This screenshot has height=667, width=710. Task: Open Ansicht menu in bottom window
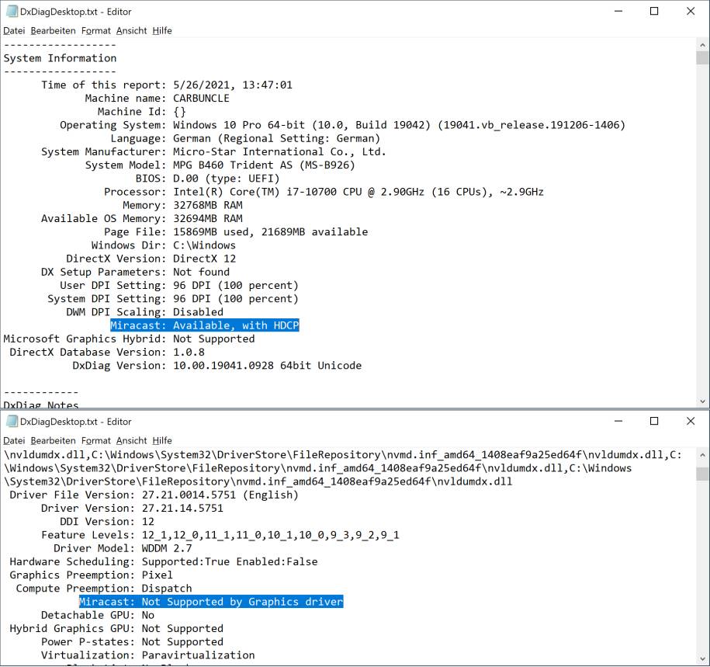pos(131,441)
